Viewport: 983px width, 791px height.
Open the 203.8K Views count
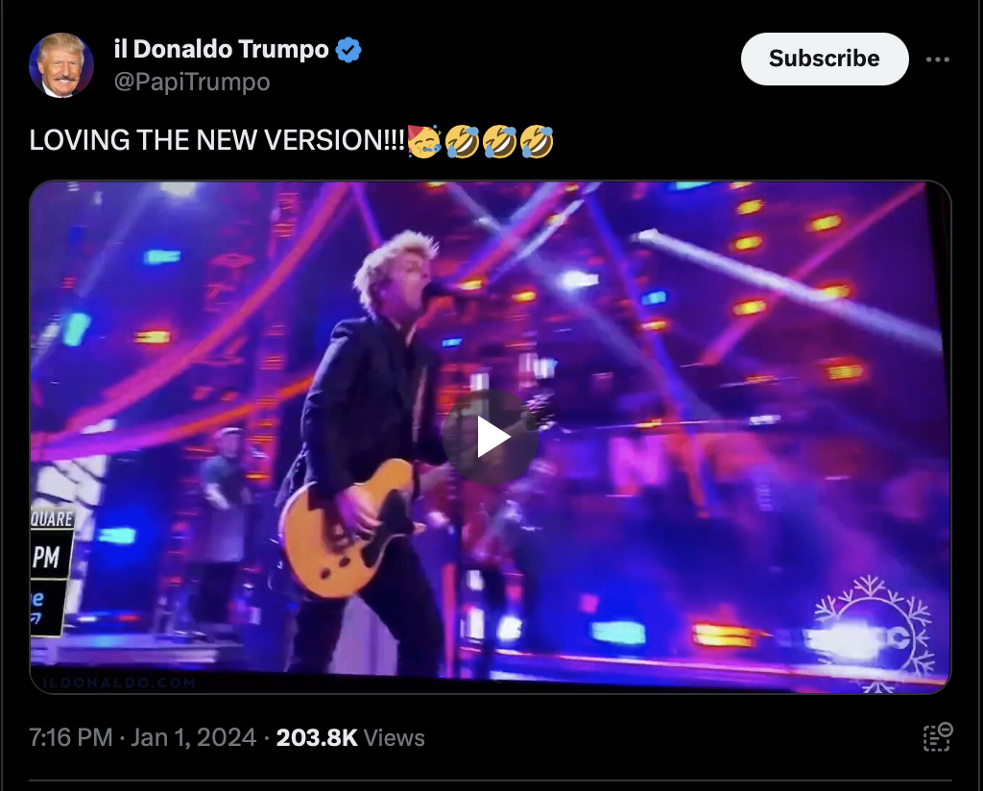coord(350,738)
